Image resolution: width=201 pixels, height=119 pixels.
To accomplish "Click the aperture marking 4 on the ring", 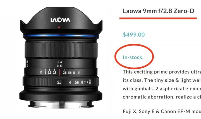I will tap(70, 82).
